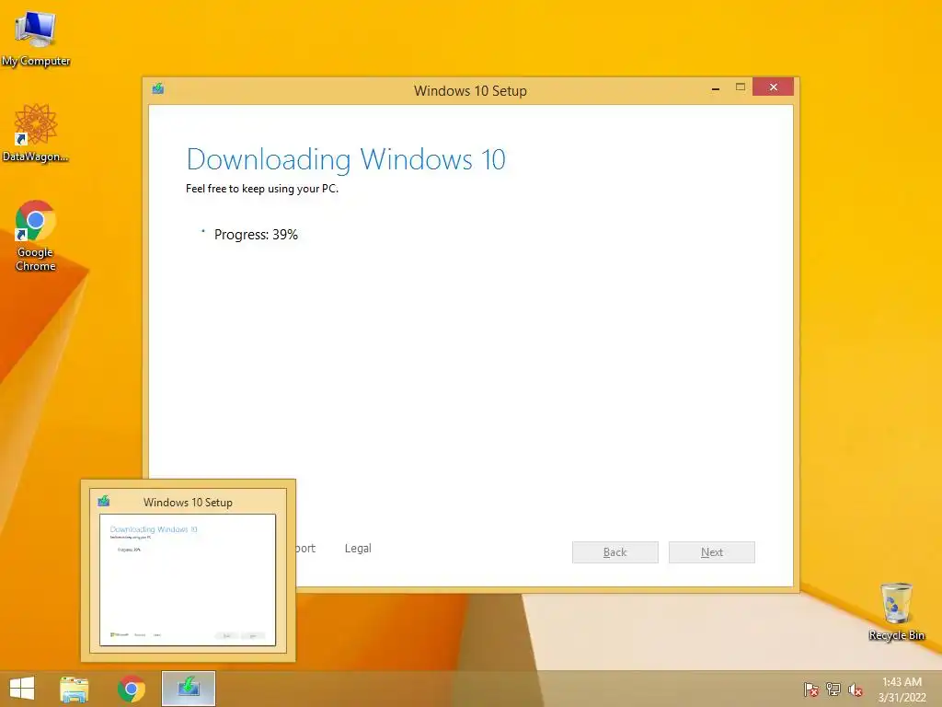Click the thumbnail's 'Windows 10 Setup' title label
The image size is (942, 707).
click(x=188, y=503)
